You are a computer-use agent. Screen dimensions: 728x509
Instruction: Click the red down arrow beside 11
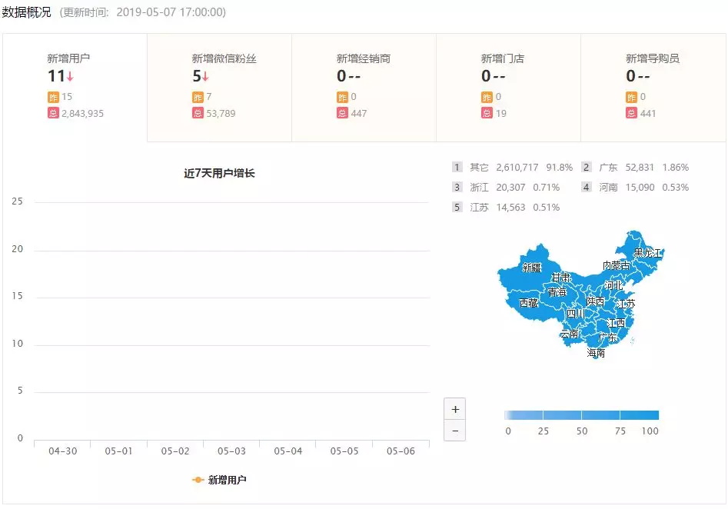[70, 75]
